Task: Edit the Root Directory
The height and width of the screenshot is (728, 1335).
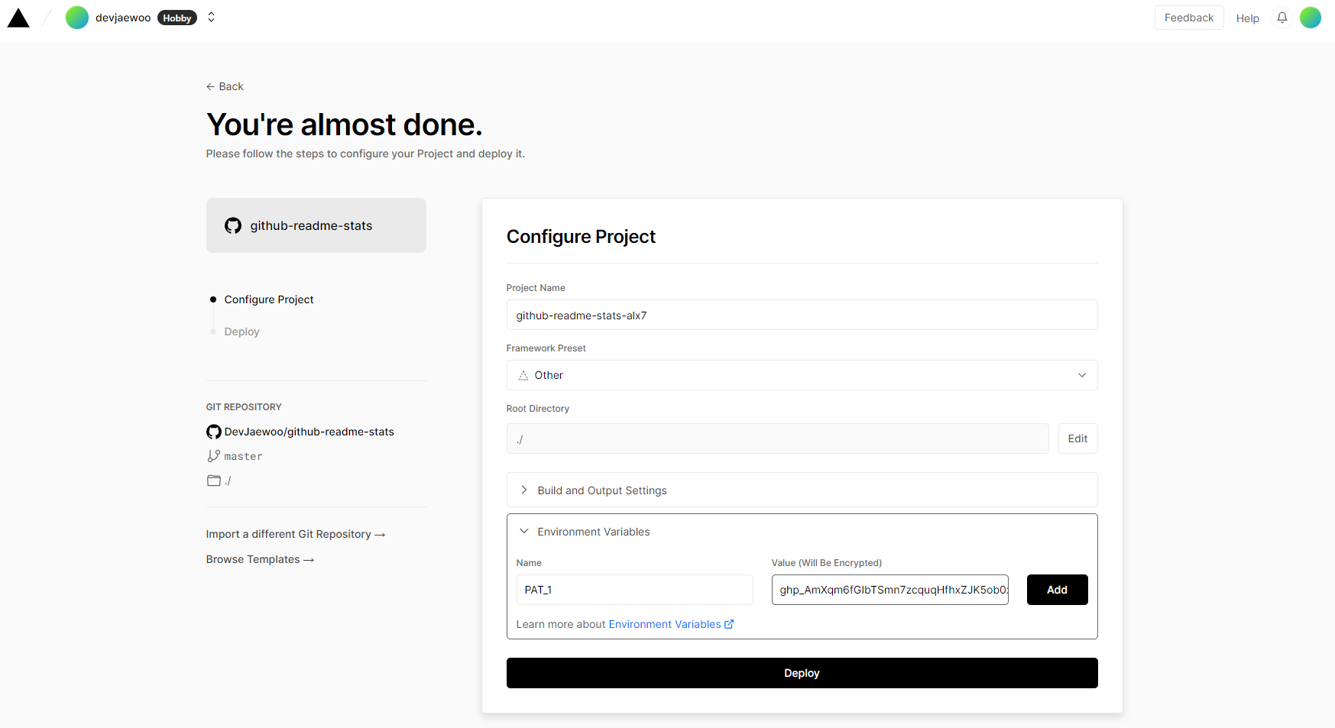Action: click(x=1077, y=438)
